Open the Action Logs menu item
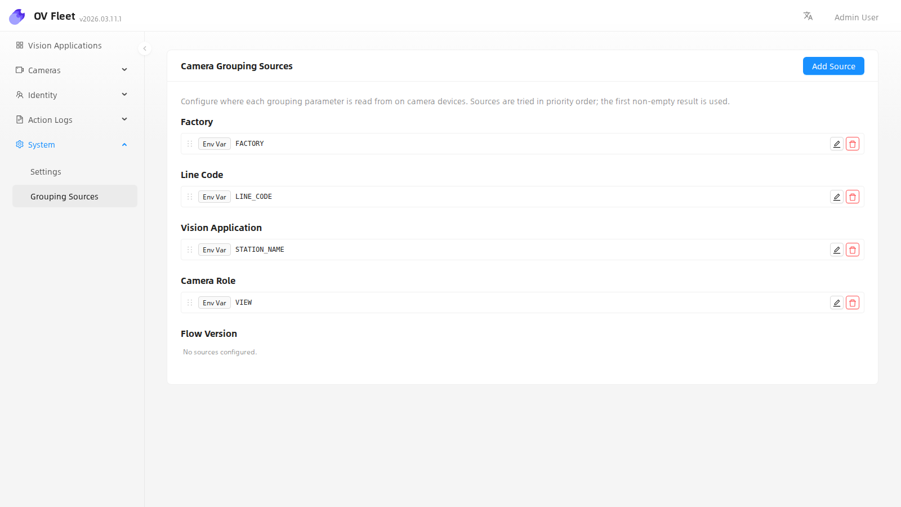This screenshot has width=901, height=507. [74, 120]
